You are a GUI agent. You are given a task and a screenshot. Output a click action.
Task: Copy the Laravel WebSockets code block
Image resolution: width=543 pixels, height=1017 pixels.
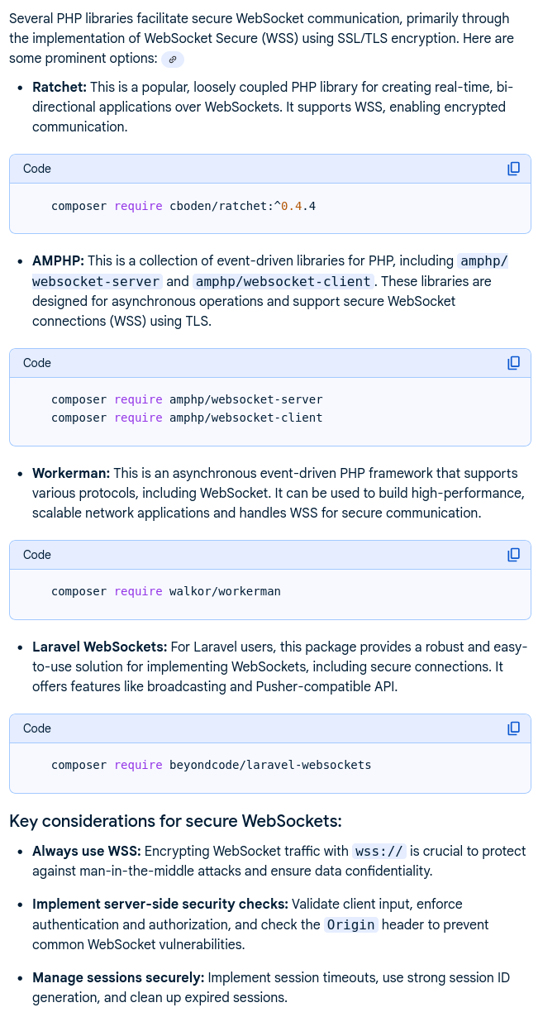[513, 728]
